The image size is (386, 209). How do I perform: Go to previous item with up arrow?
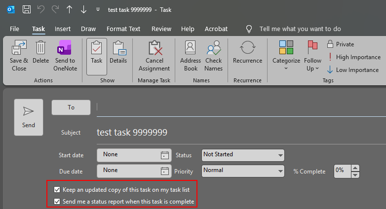click(70, 9)
